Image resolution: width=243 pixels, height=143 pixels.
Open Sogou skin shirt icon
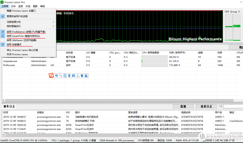pyautogui.click(x=82, y=75)
